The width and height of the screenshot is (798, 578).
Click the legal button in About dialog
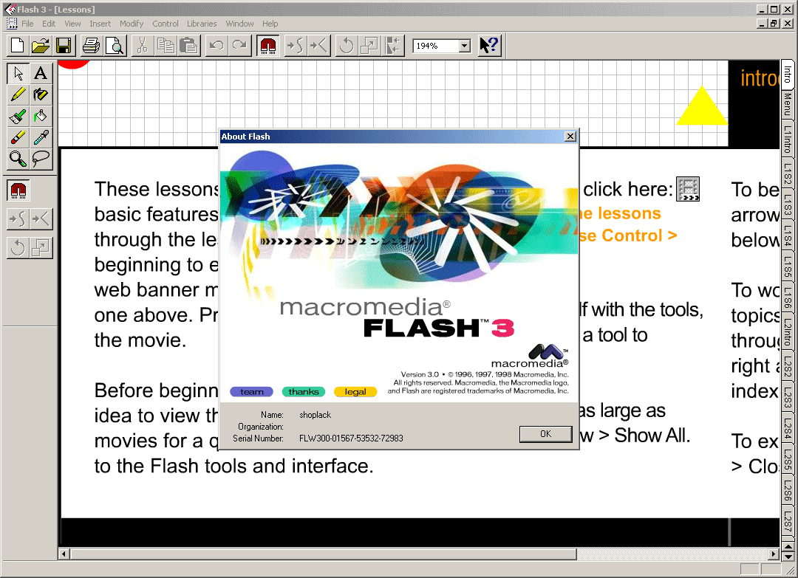[355, 392]
